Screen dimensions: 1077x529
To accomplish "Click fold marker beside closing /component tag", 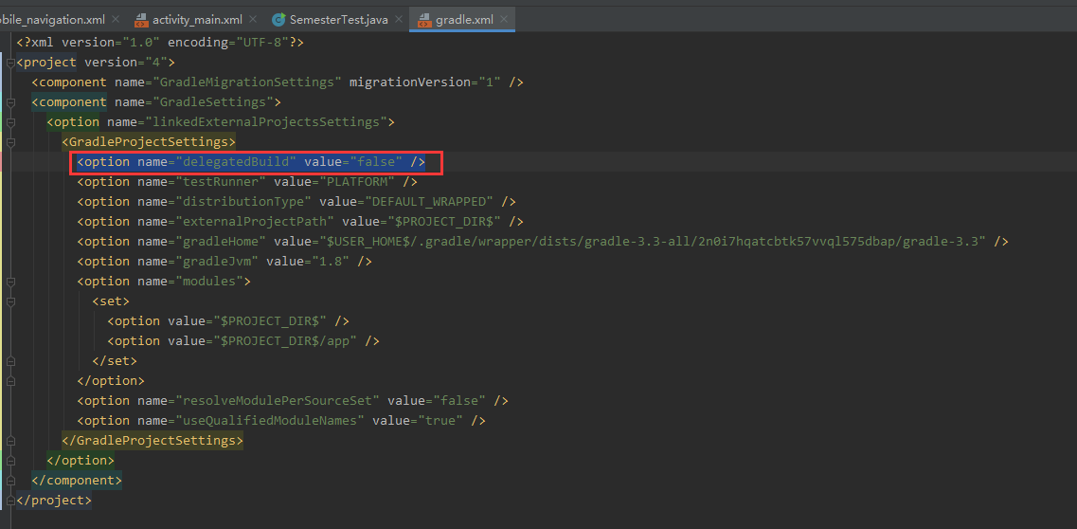I will coord(10,481).
